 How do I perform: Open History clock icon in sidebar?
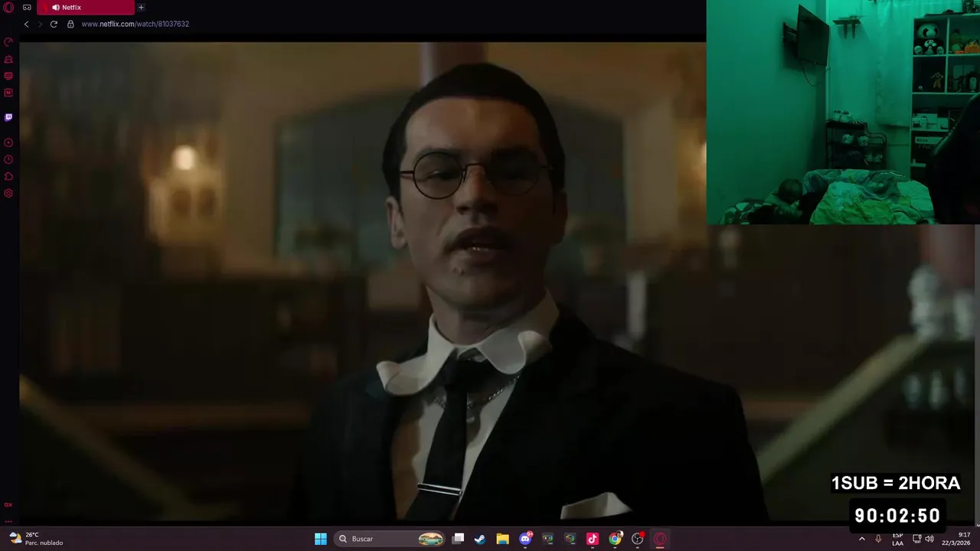click(8, 159)
